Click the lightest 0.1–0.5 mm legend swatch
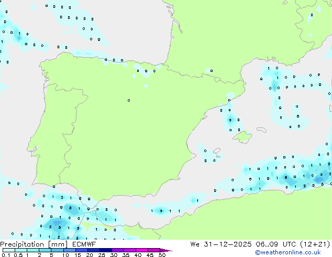 (x=9, y=250)
